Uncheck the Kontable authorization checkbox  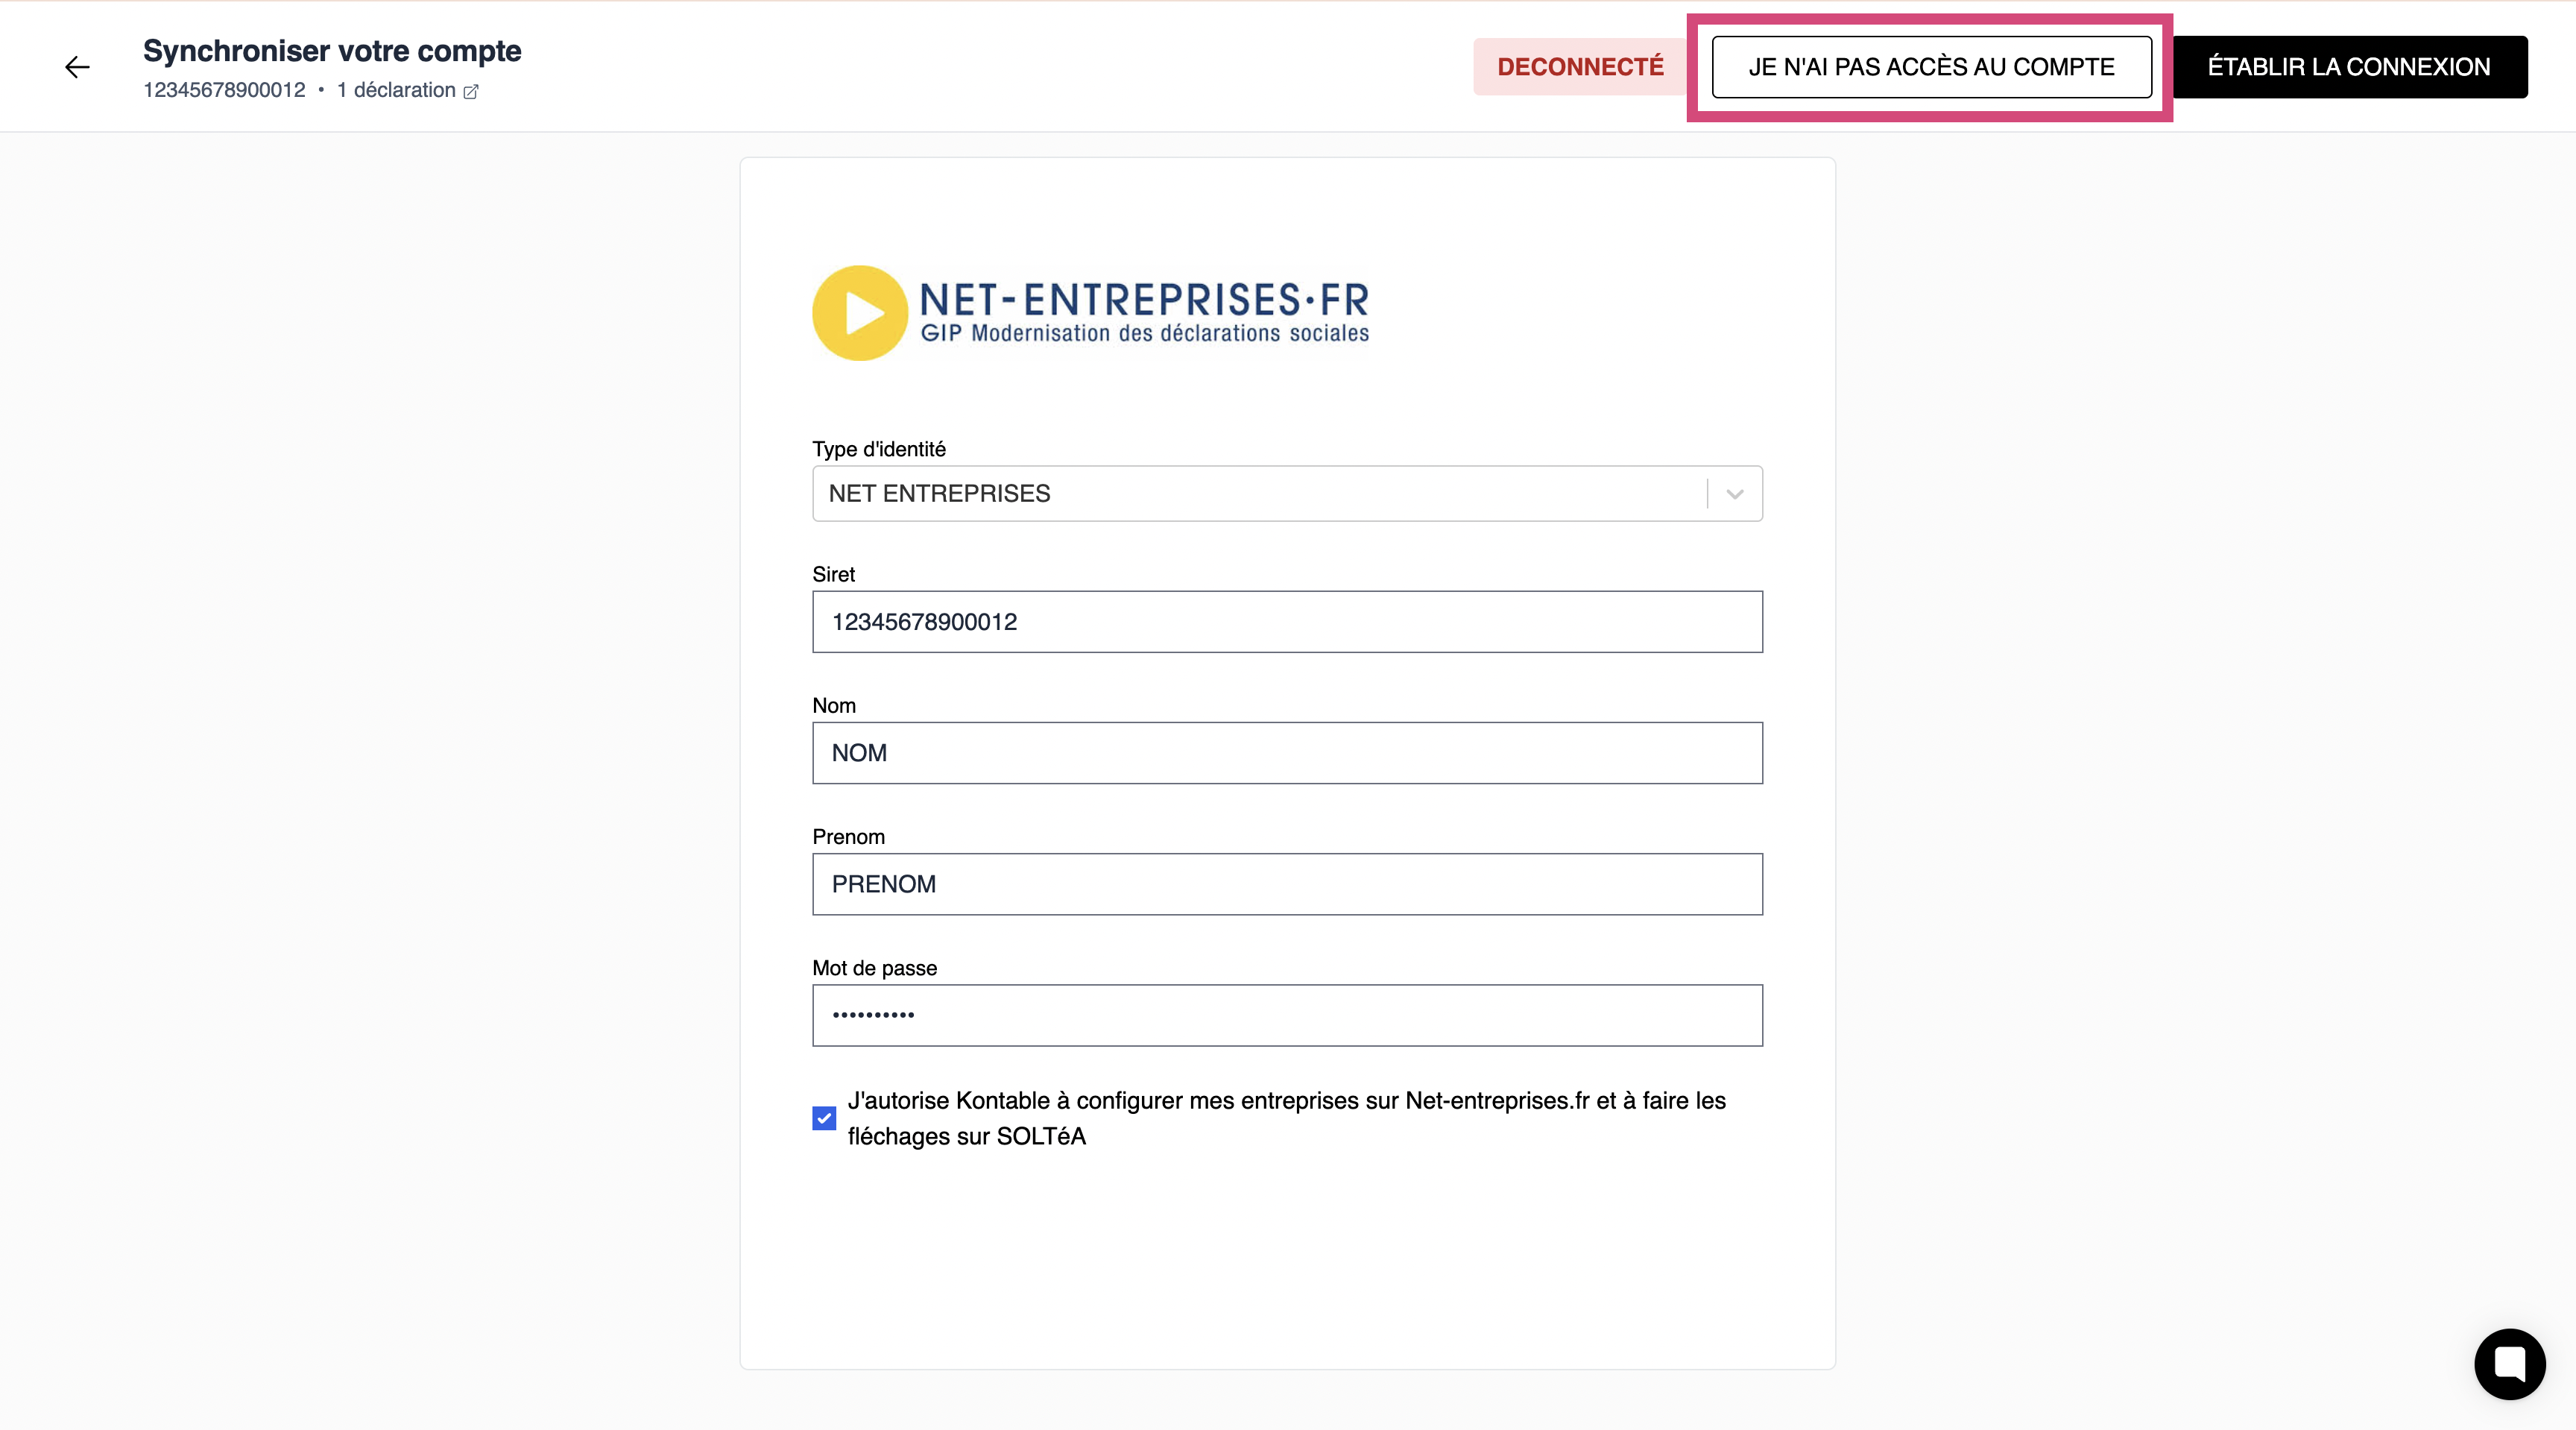(824, 1118)
